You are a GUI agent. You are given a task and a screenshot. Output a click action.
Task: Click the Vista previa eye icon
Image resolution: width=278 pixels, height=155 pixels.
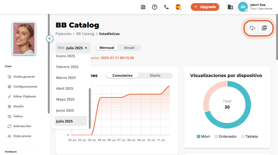pos(9,136)
